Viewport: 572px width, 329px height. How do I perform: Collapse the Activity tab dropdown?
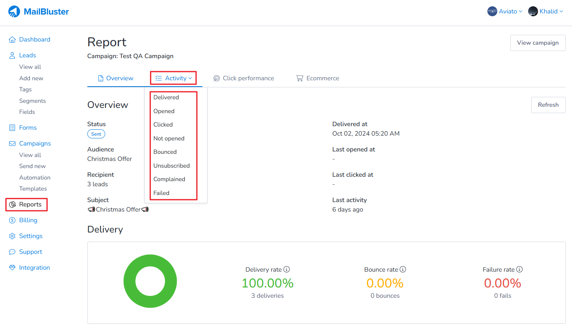click(x=174, y=78)
